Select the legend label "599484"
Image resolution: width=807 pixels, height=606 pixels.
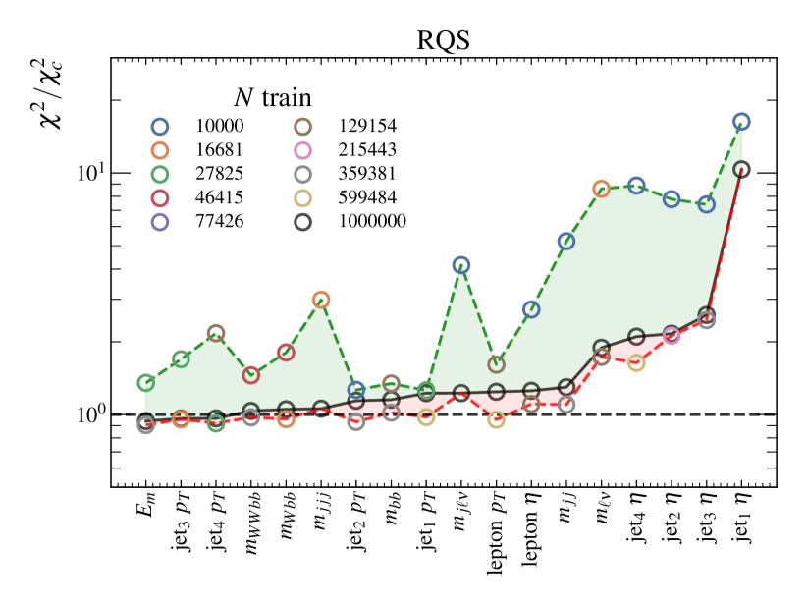point(367,197)
